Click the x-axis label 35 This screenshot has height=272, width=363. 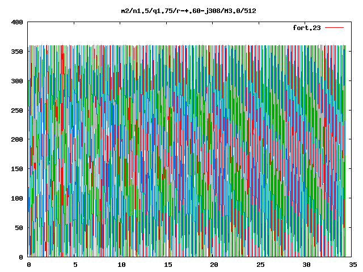point(353,265)
